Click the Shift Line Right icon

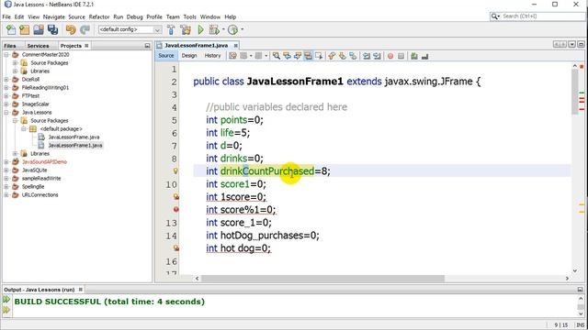378,56
